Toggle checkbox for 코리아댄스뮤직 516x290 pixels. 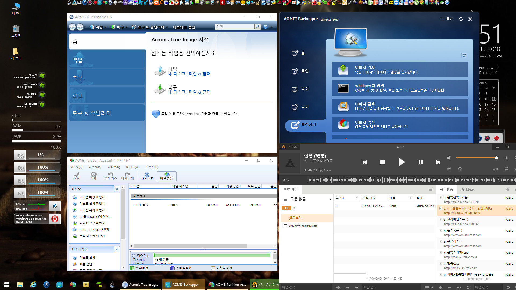(441, 219)
